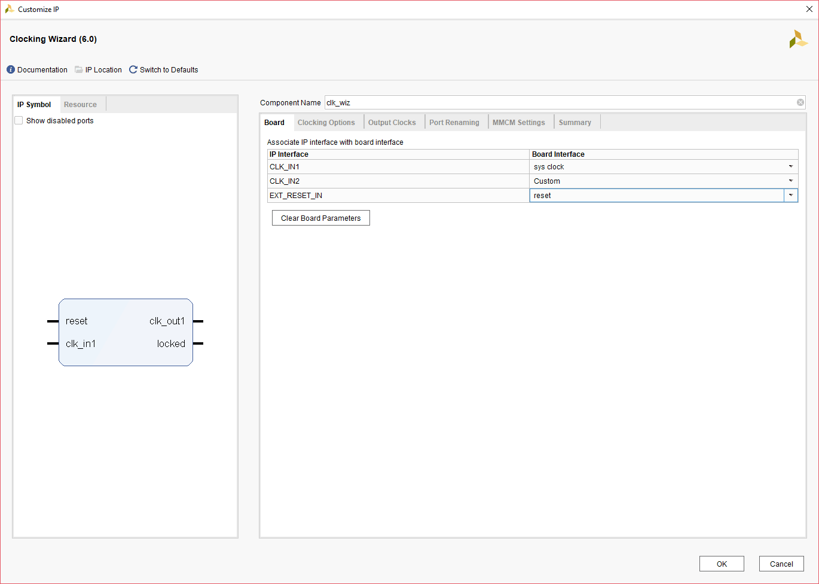Click the Vivado icon in title bar
Image resolution: width=819 pixels, height=584 pixels.
click(9, 10)
